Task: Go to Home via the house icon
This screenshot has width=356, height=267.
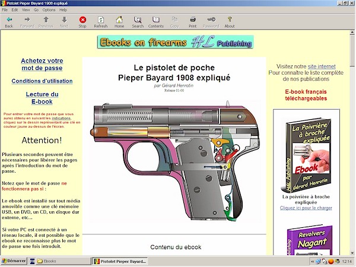Action: [x=119, y=20]
